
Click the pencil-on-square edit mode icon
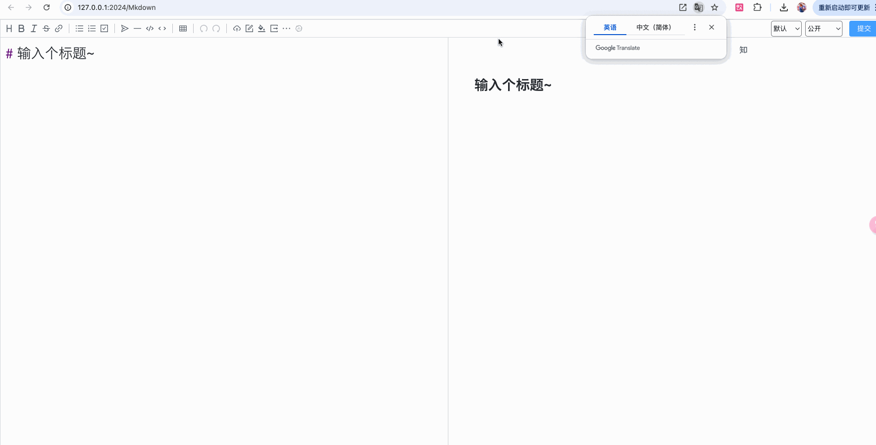(x=249, y=29)
